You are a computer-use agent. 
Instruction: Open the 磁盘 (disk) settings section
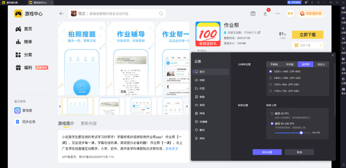pos(202,97)
